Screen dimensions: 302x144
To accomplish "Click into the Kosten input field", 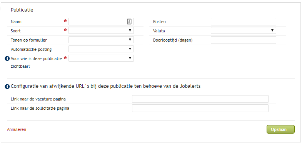I will 244,22.
